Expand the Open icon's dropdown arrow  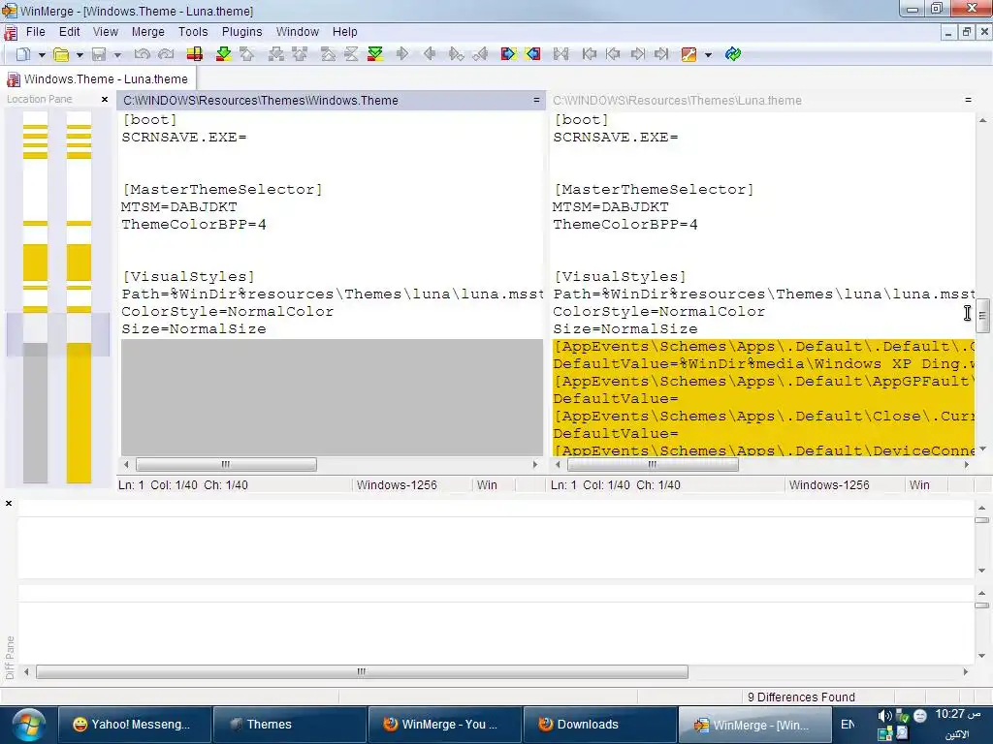(x=80, y=55)
